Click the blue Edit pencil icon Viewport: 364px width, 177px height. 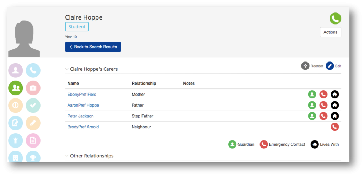point(330,66)
